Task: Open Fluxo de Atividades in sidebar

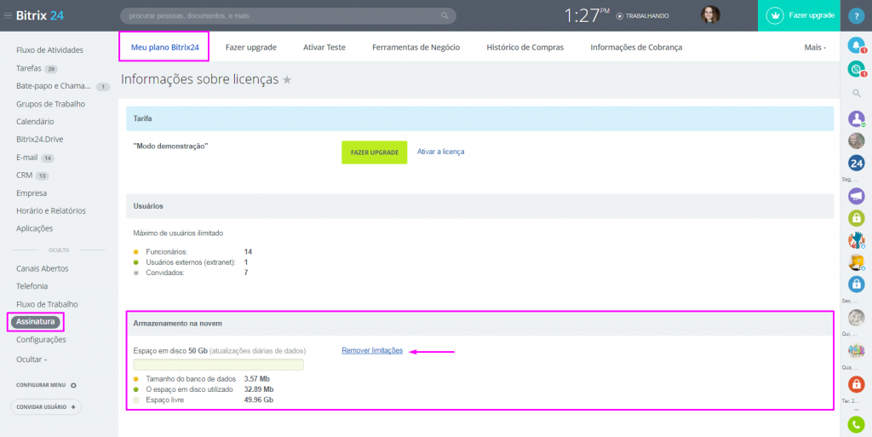Action: point(50,50)
